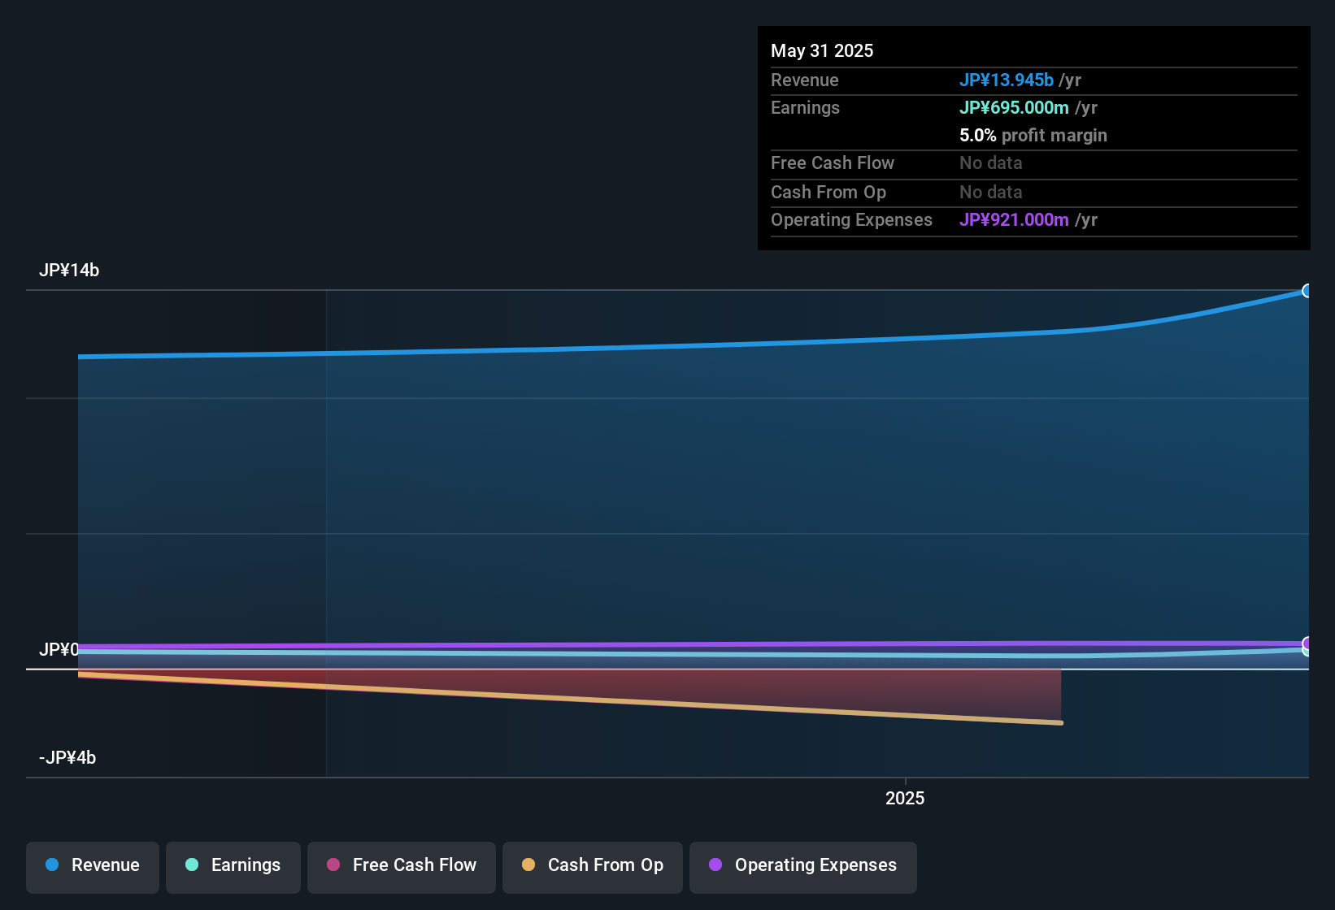The width and height of the screenshot is (1335, 910).
Task: Click the -JP¥4b y-axis label
Action: [67, 758]
